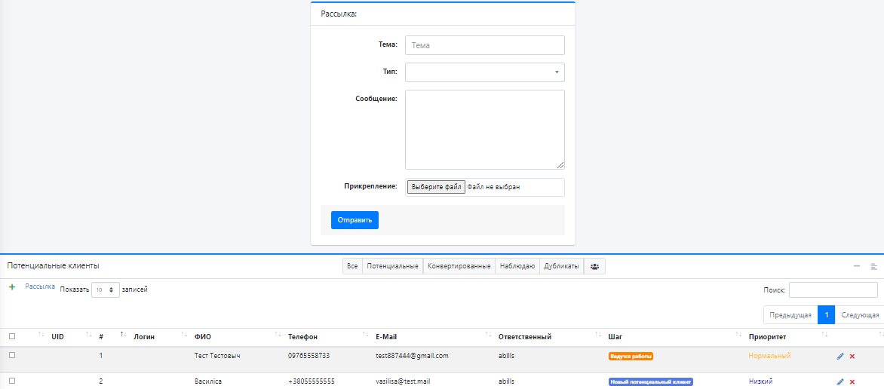Click the pencil edit icon for Василіса

840,381
